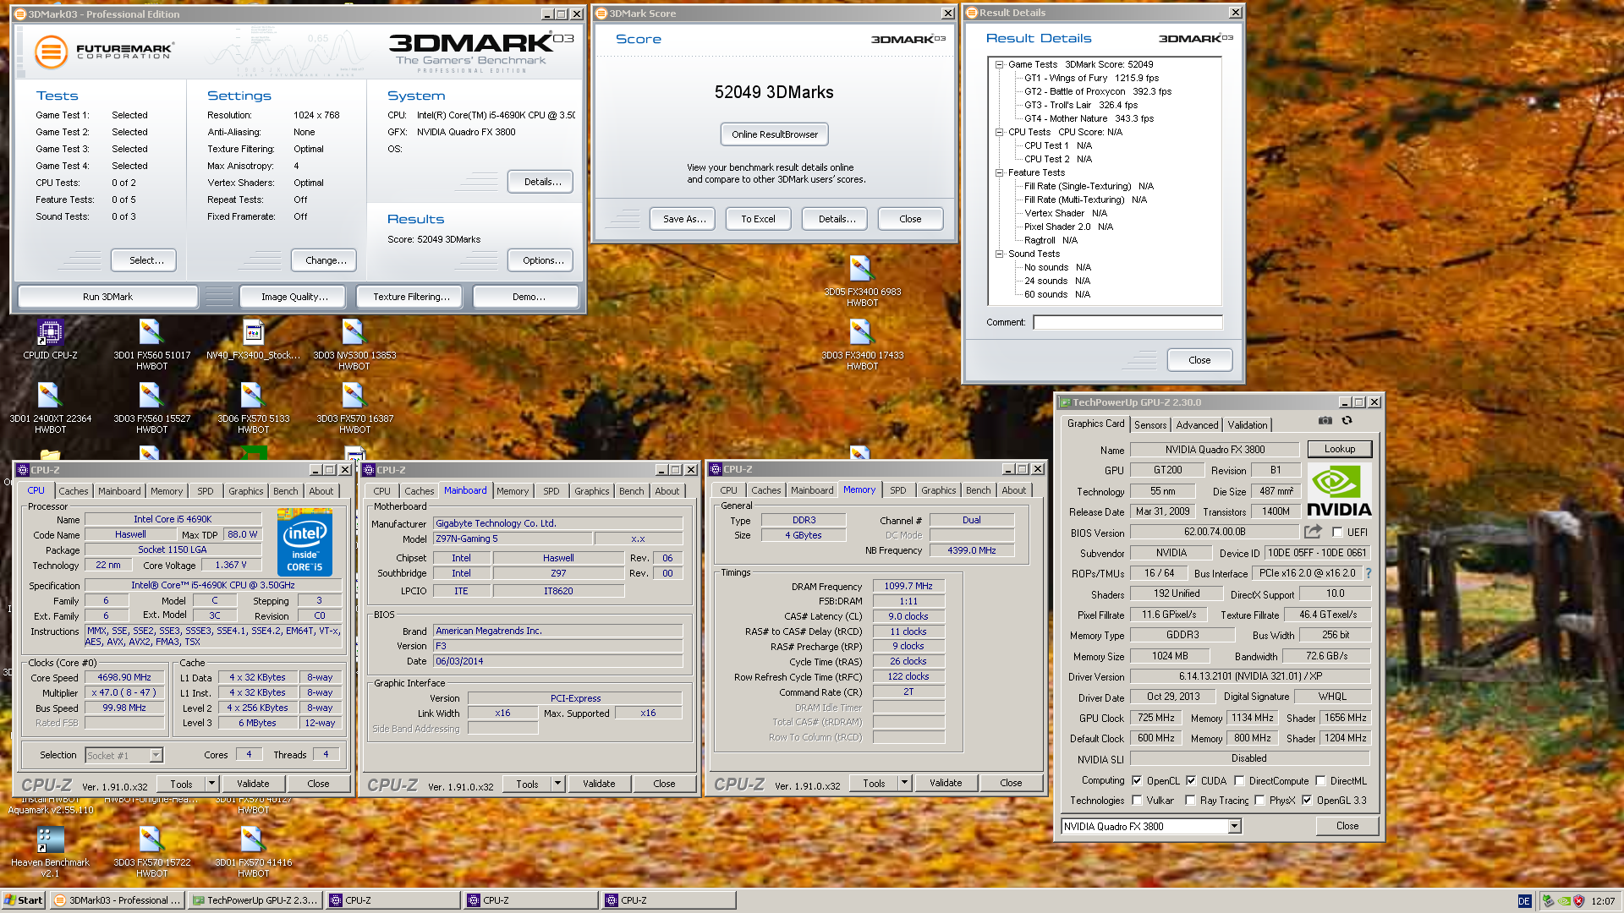Viewport: 1624px width, 913px height.
Task: Click the NVIDIA logo in GPU-Z
Action: coord(1339,491)
